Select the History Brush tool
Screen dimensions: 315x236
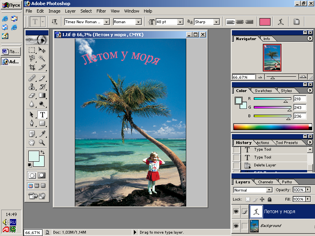coord(42,87)
